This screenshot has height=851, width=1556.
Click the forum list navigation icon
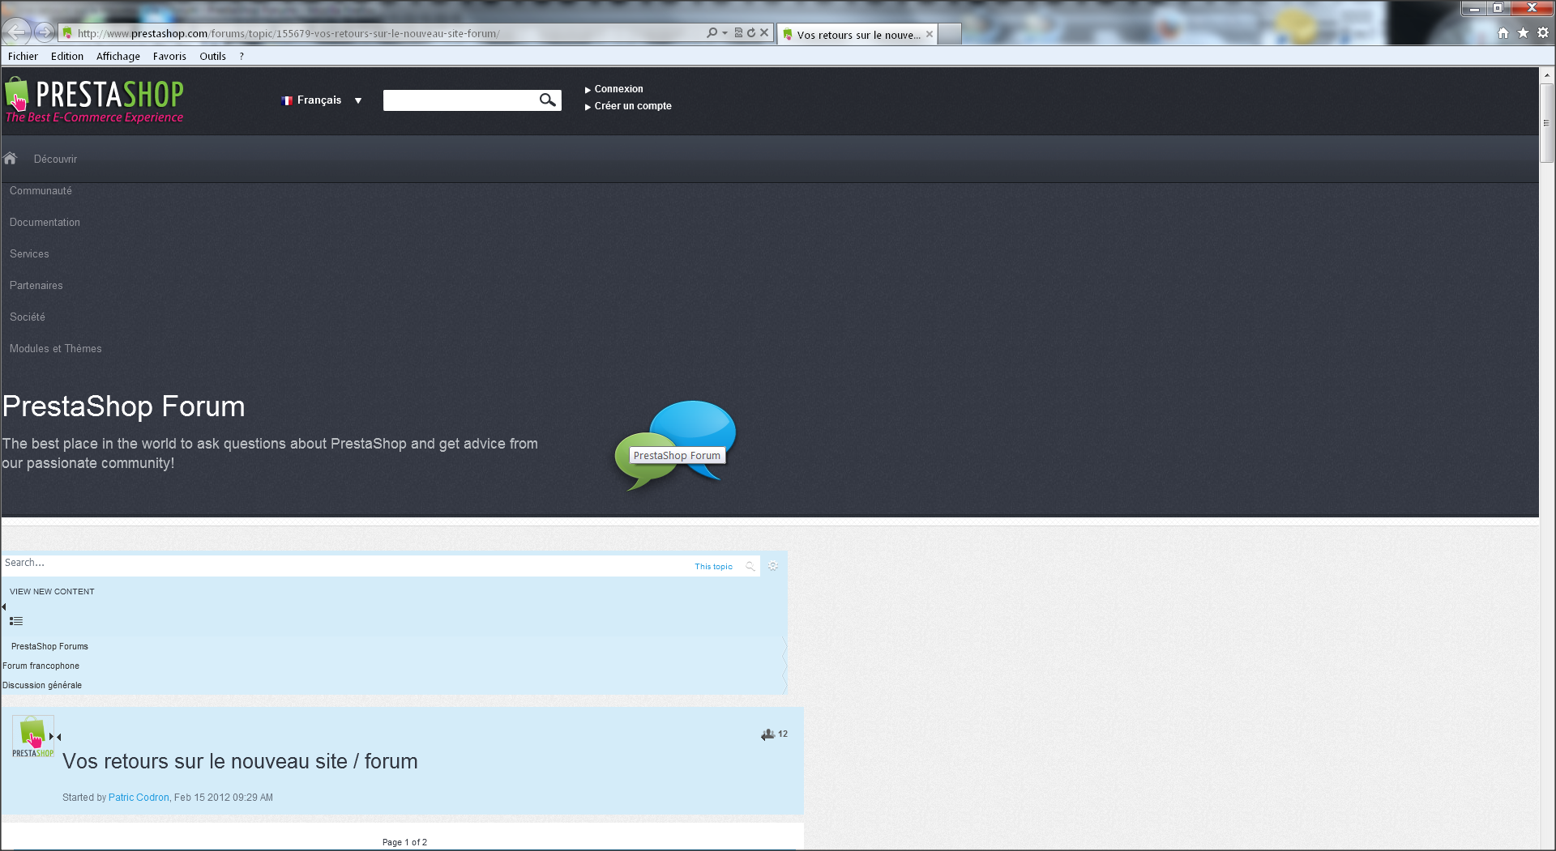click(x=16, y=621)
